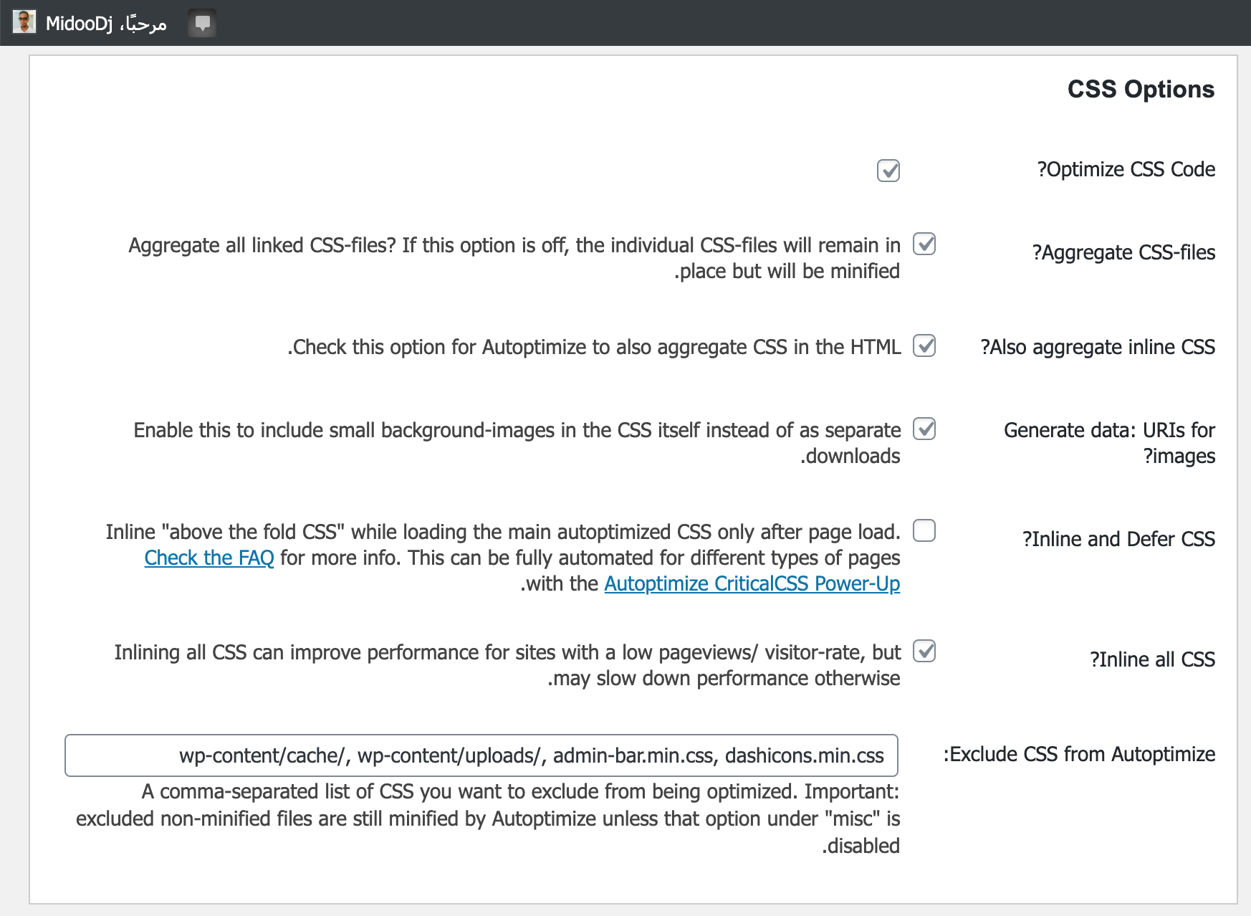This screenshot has width=1251, height=916.
Task: Enable the Inline and Defer CSS checkbox
Action: coord(924,531)
